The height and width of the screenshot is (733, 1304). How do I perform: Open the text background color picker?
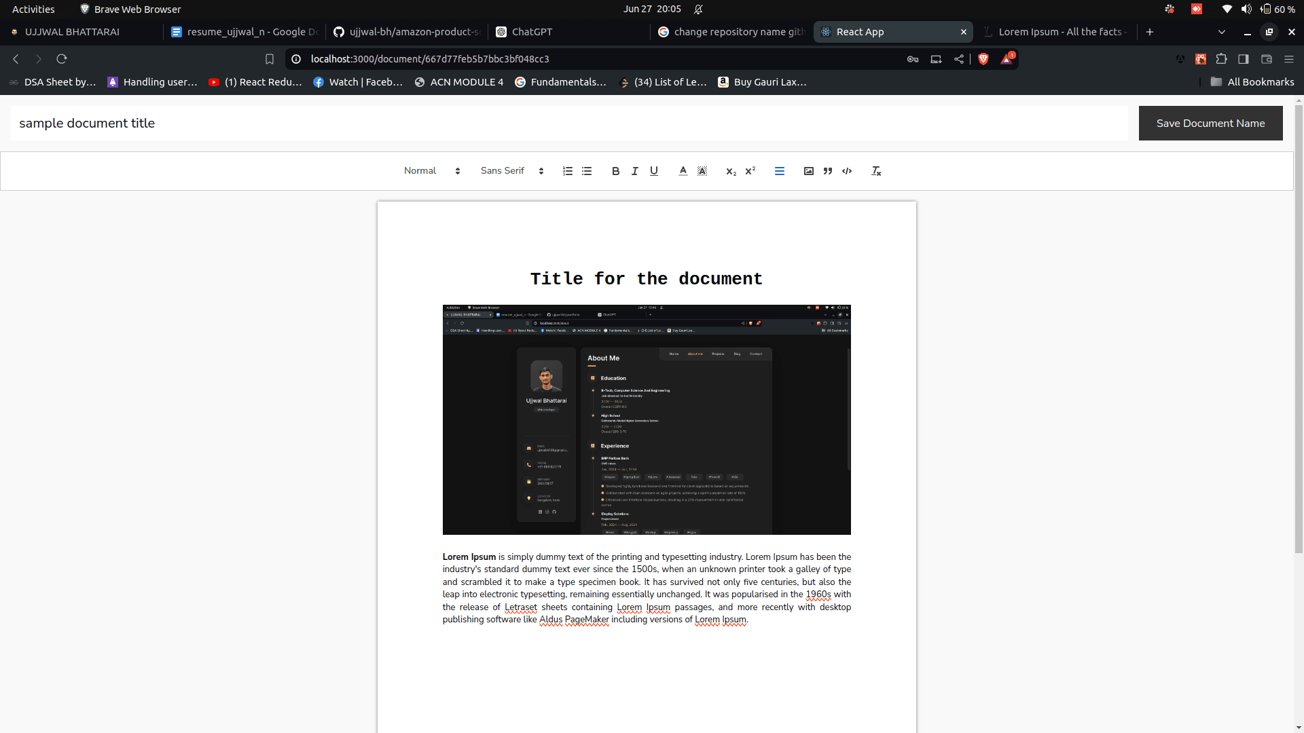[702, 171]
